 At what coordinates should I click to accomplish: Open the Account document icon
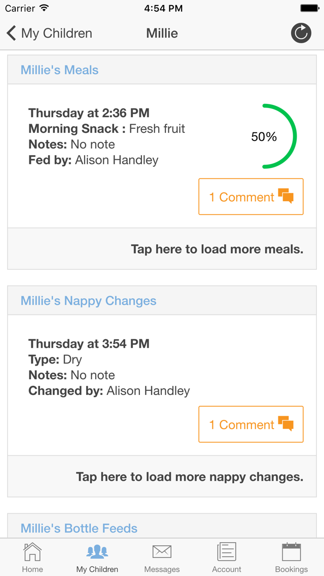[227, 552]
